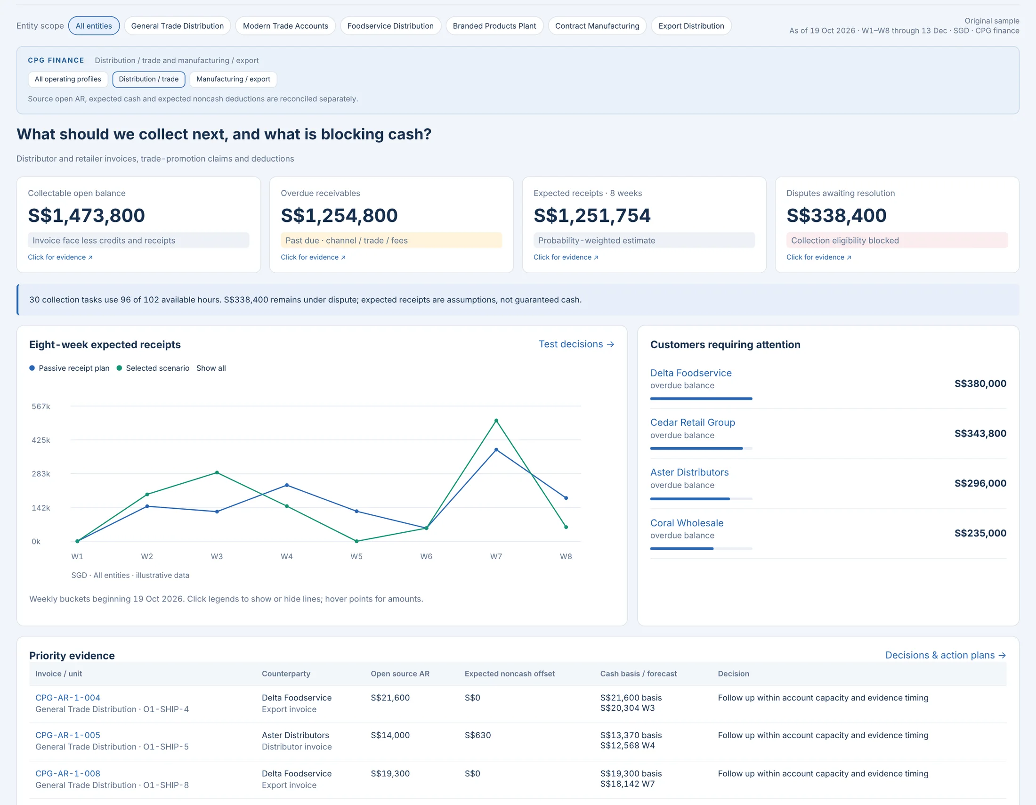Click the S$343,800 Cedar Retail amount
Viewport: 1036px width, 805px height.
(980, 433)
